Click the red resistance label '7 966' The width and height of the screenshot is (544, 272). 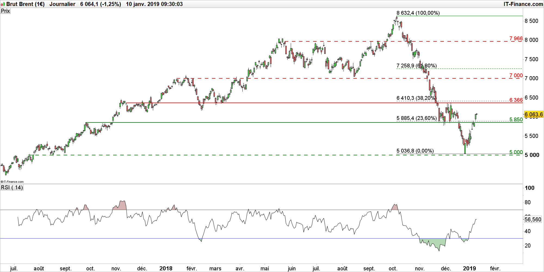pos(516,38)
